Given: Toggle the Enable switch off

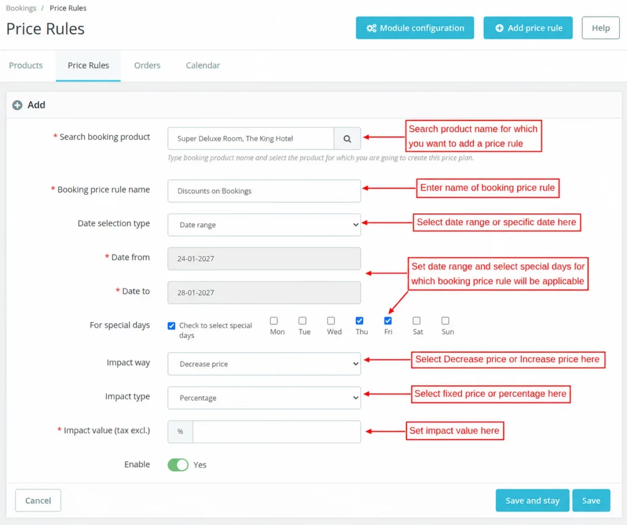Looking at the screenshot, I should click(x=178, y=464).
